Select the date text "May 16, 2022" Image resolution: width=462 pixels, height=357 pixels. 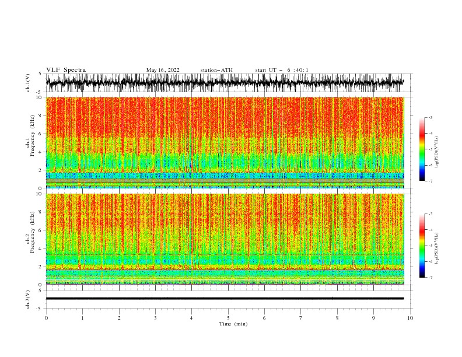[x=163, y=70]
